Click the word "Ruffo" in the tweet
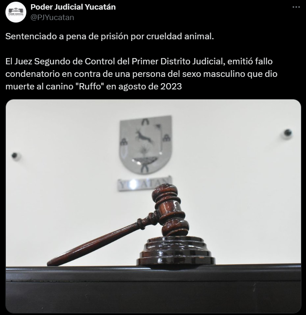306x315 pixels. [x=90, y=86]
